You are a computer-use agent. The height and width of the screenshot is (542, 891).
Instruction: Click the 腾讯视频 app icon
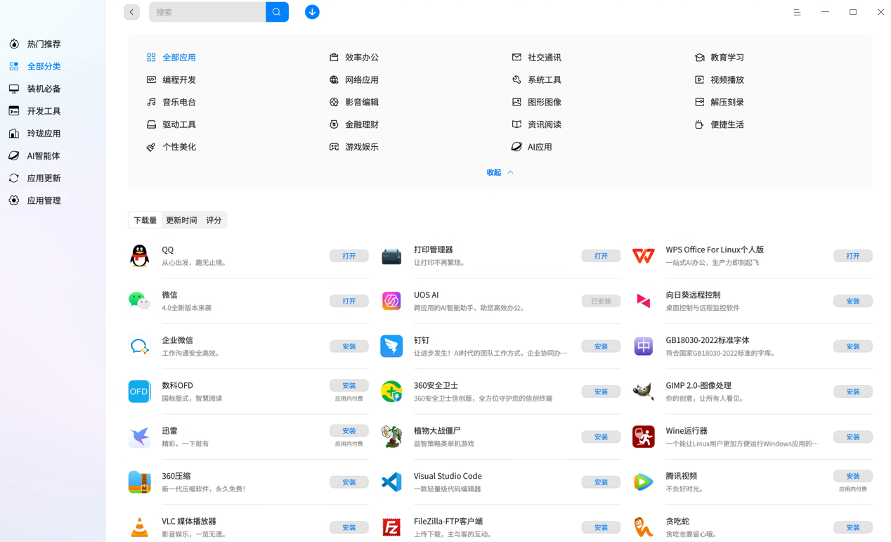[x=643, y=482]
